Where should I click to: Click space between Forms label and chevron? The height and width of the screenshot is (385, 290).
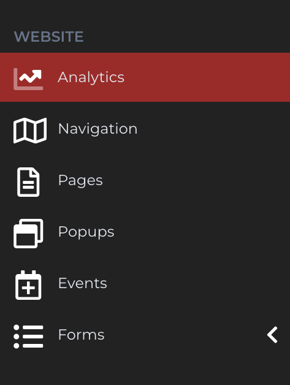(x=184, y=335)
